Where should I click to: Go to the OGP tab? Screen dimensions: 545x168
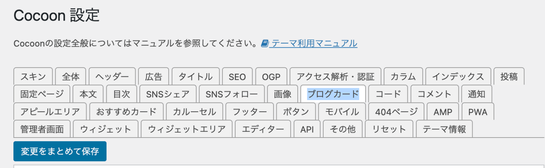[x=271, y=76]
